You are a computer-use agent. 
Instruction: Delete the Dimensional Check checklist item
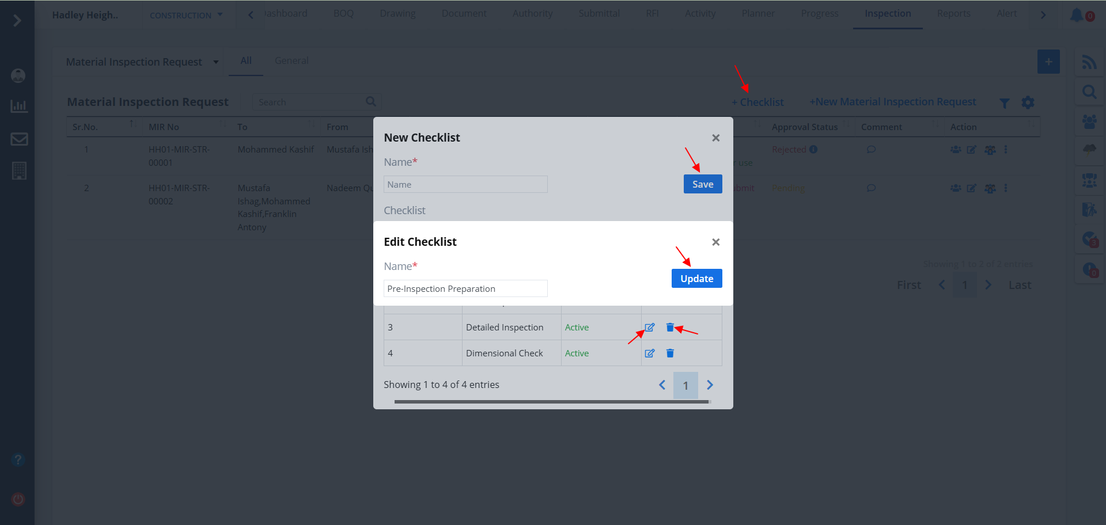tap(670, 353)
